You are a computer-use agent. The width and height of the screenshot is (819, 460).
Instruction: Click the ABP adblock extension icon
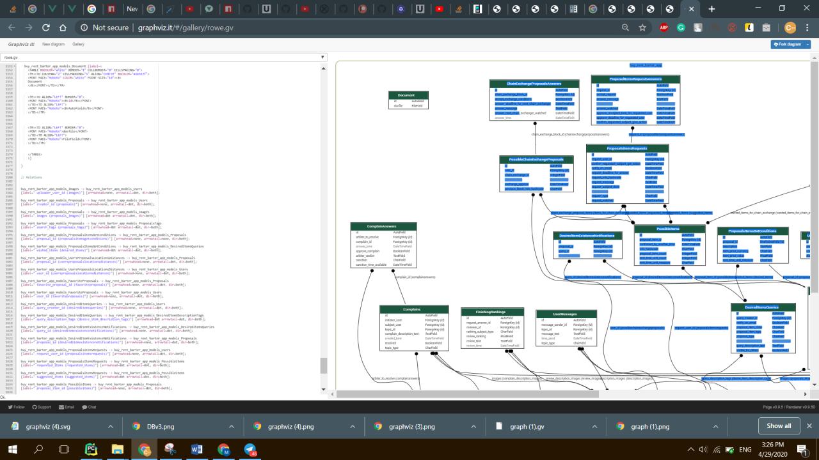[x=664, y=27]
